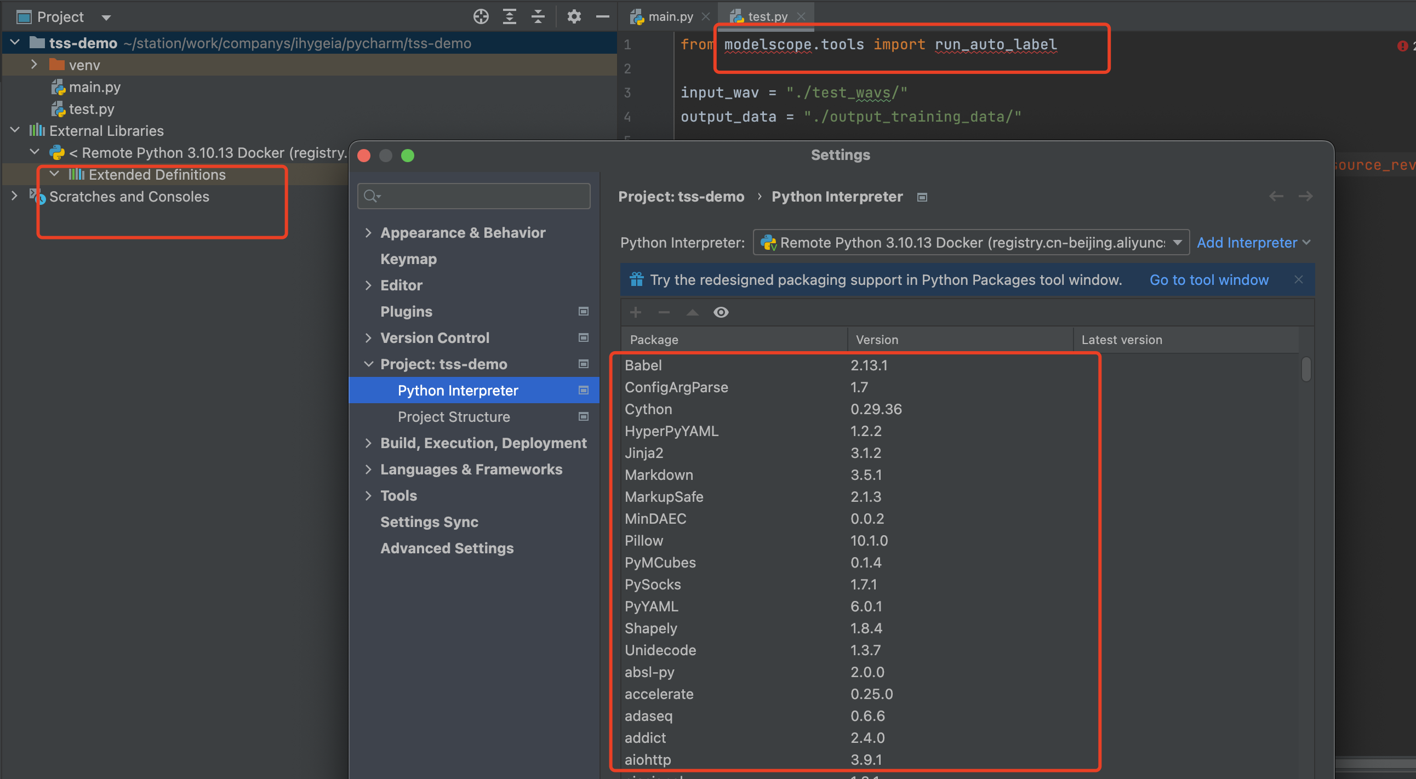This screenshot has width=1416, height=779.
Task: Click the gift icon in packaging banner
Action: [x=637, y=279]
